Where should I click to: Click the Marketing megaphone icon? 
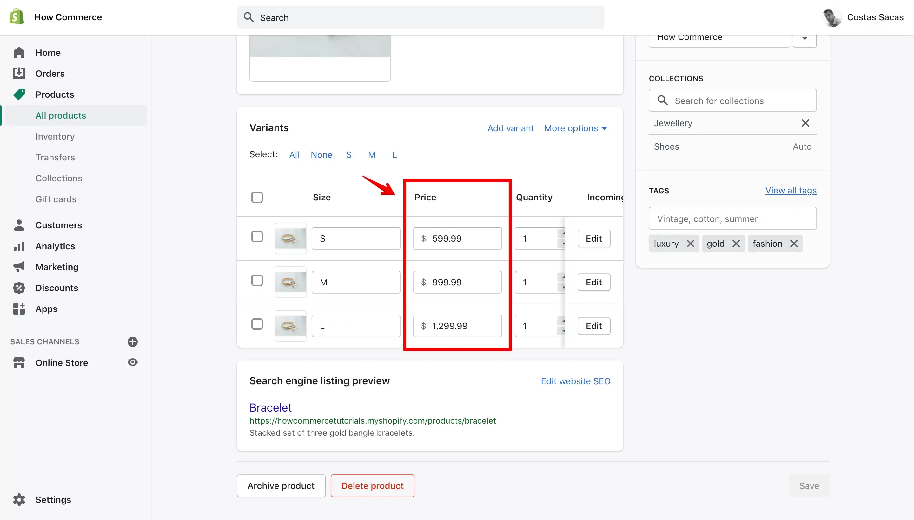19,267
